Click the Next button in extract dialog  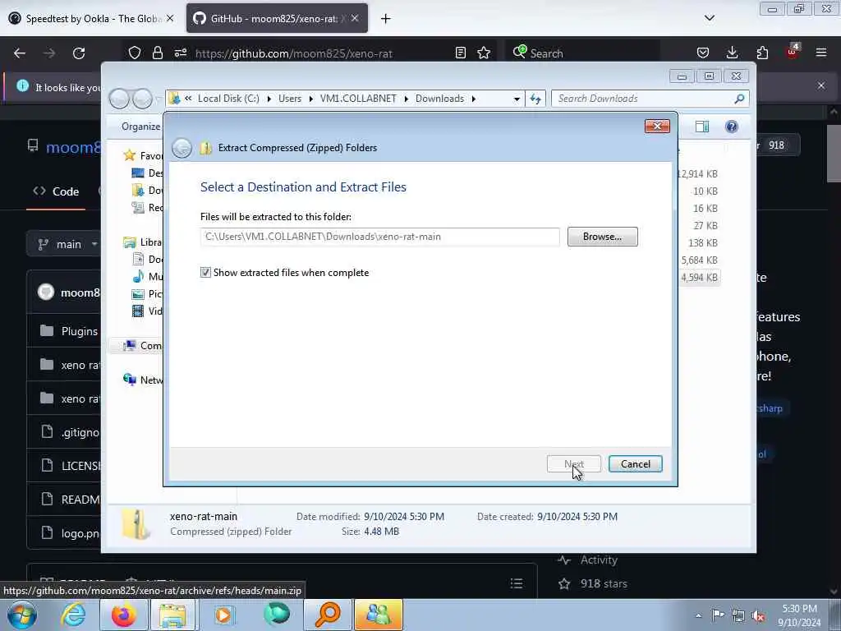click(574, 464)
